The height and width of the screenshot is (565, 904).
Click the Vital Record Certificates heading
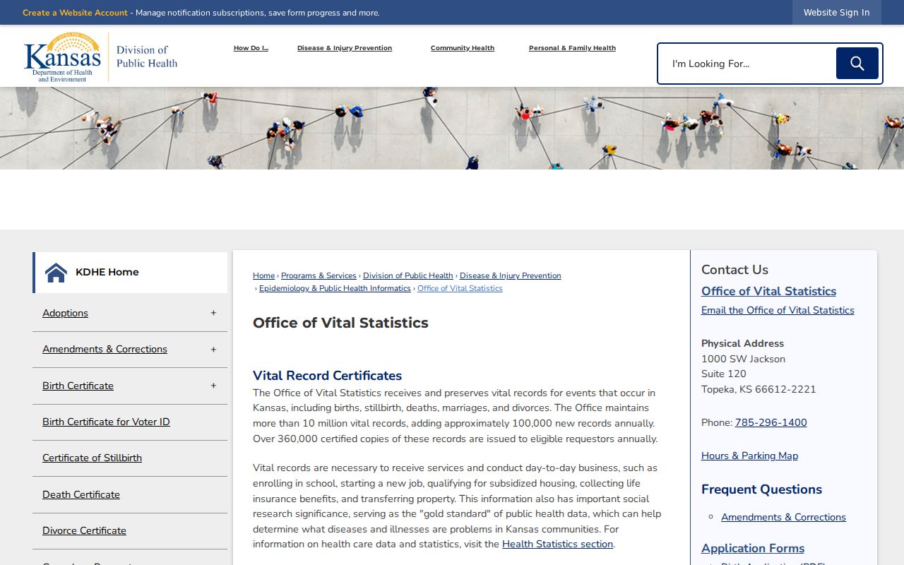(x=327, y=376)
